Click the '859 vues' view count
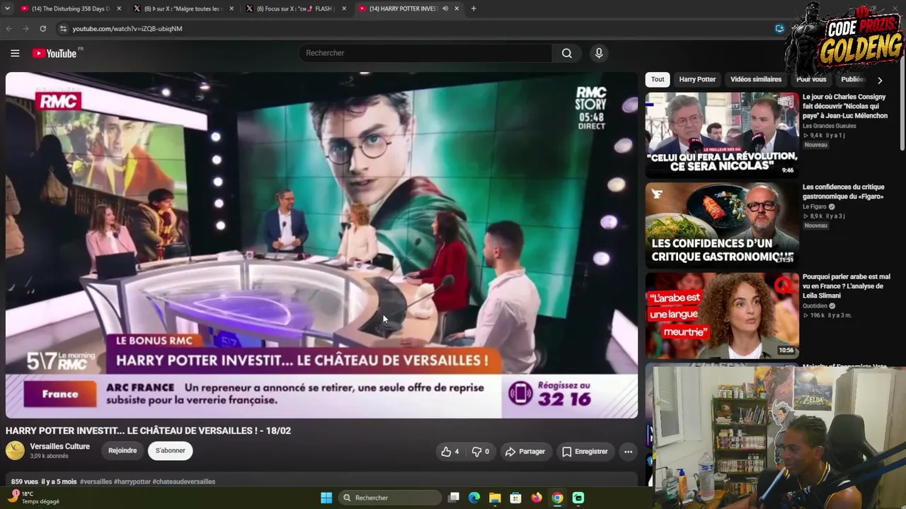This screenshot has width=906, height=509. point(25,481)
